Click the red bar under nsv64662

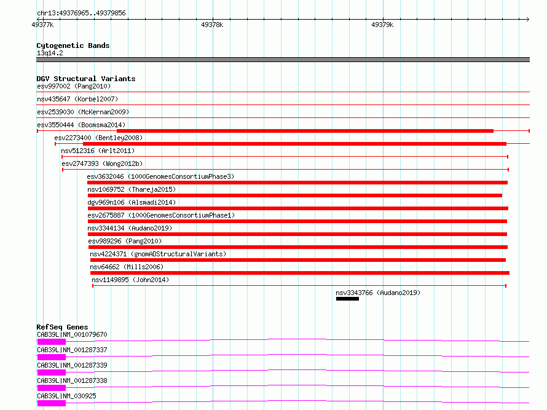tap(300, 273)
